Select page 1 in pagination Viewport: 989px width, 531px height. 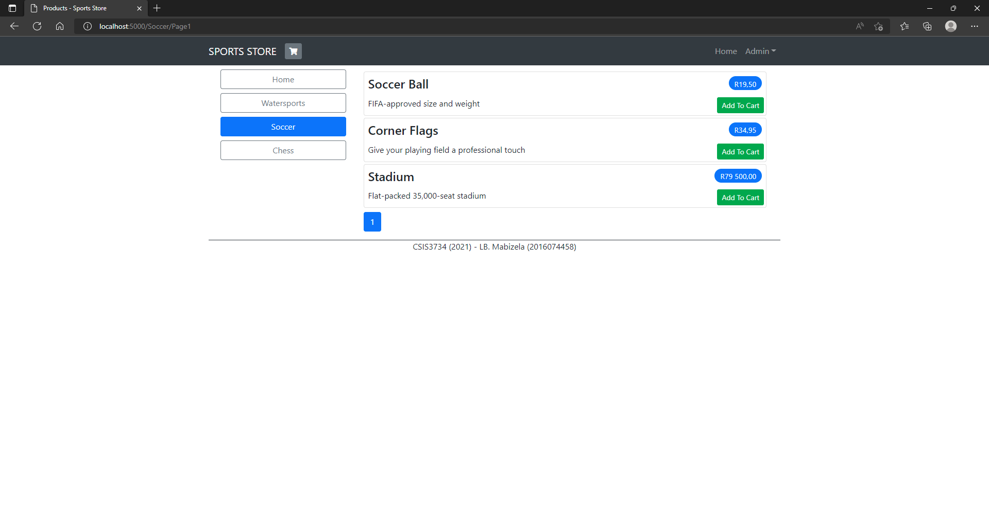372,221
